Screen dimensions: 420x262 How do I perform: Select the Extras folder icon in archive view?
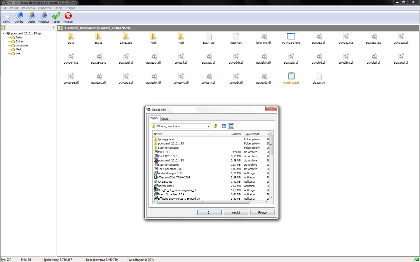click(x=98, y=36)
